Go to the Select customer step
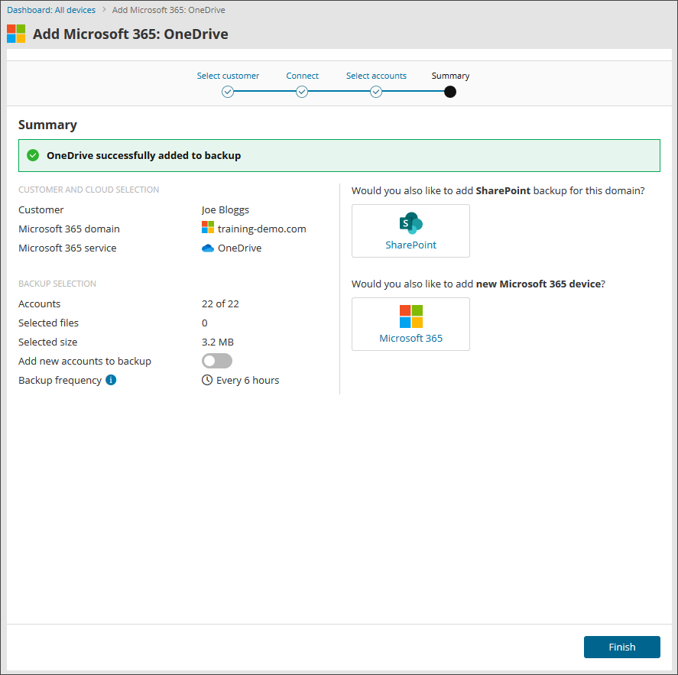This screenshot has height=675, width=678. point(228,76)
